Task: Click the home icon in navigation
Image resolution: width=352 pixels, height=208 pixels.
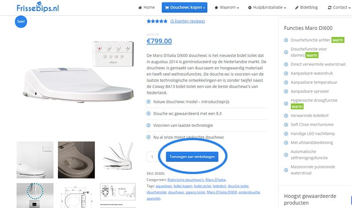Action: click(x=140, y=8)
